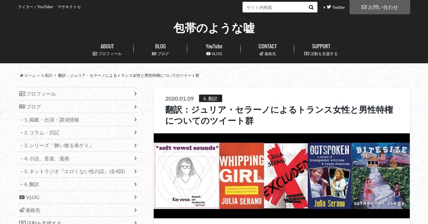This screenshot has height=224, width=428.
Task: Open the ABOUT プロフィール menu item
Action: 107,50
